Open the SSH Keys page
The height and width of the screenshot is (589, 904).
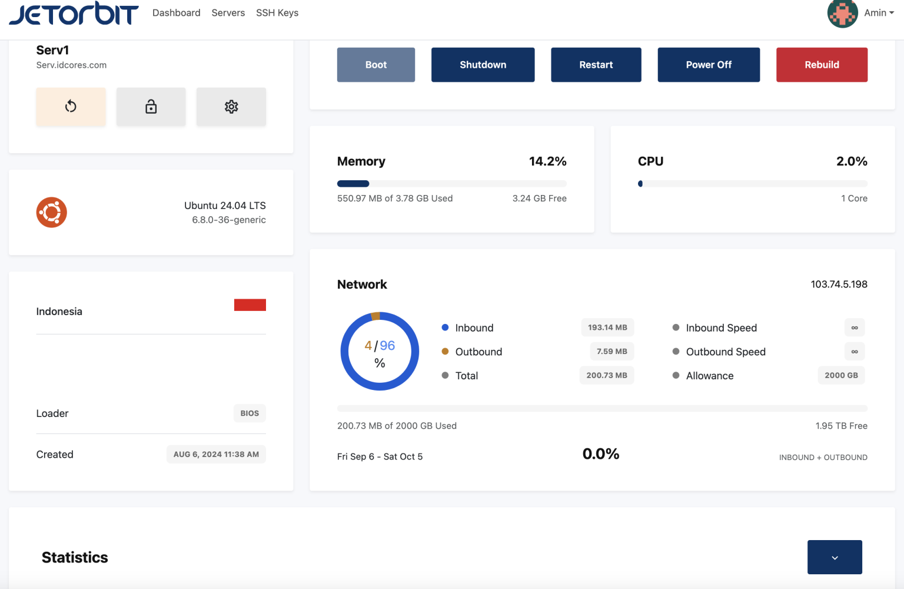[x=277, y=12]
